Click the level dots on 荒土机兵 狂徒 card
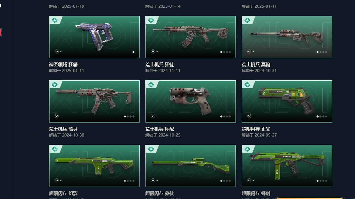Screen dimensions: 355x199 [x=226, y=52]
